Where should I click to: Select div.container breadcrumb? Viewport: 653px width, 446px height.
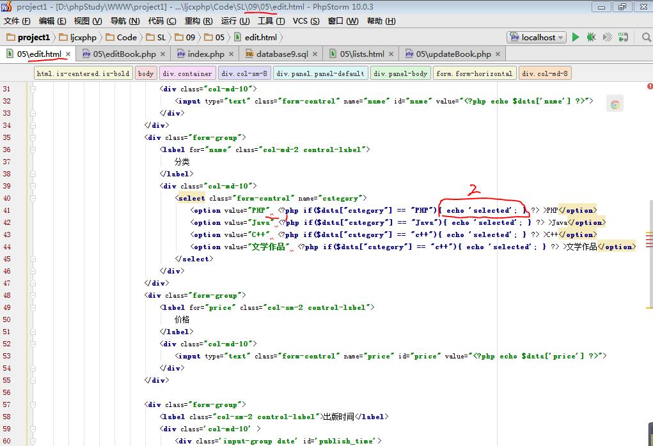(x=187, y=73)
